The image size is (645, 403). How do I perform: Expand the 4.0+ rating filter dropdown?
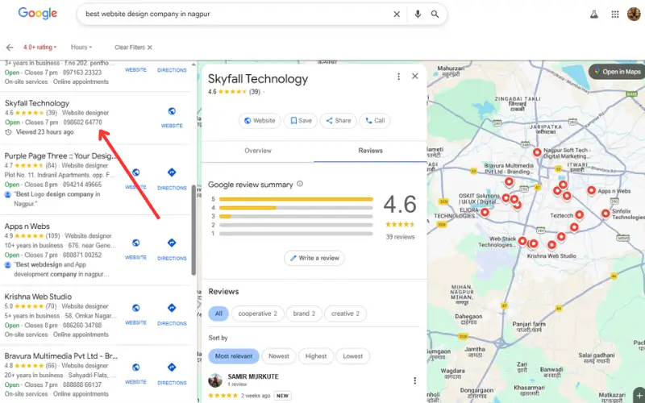pyautogui.click(x=40, y=48)
